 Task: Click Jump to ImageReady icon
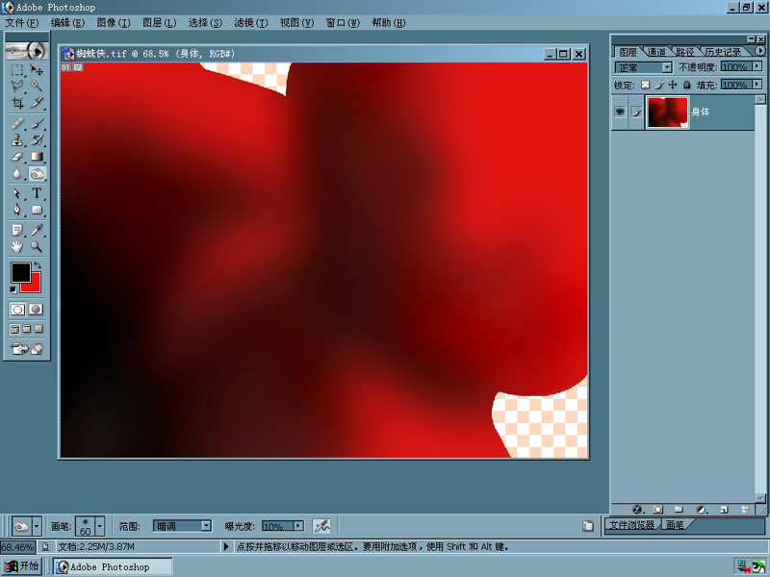pyautogui.click(x=27, y=349)
